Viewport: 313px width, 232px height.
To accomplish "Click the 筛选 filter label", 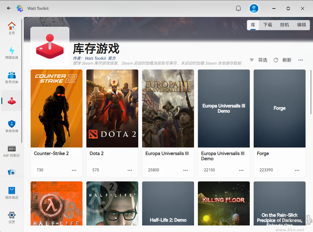I will point(263,60).
